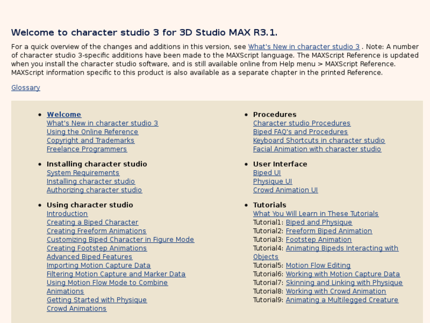Open System Requirements page
Viewport: 430px width, 323px height.
pos(83,172)
